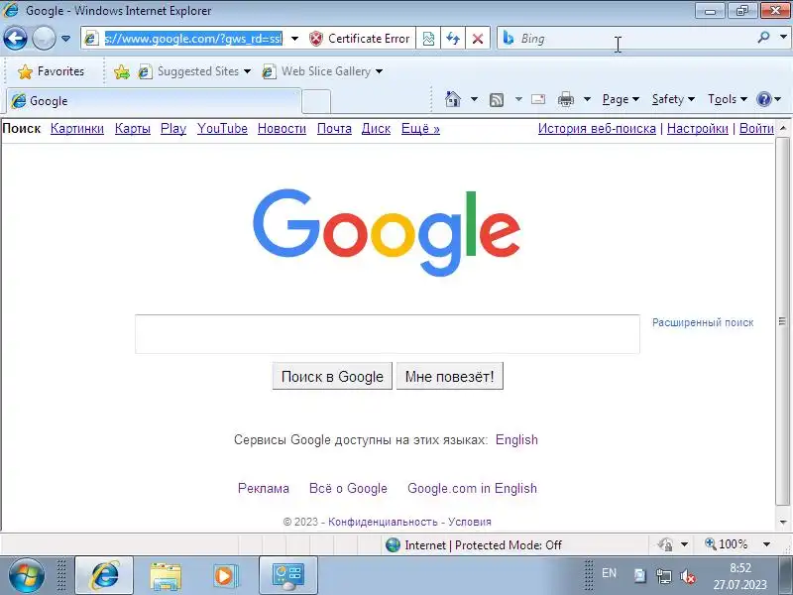793x595 pixels.
Task: Expand Home button dropdown arrow
Action: tap(474, 99)
